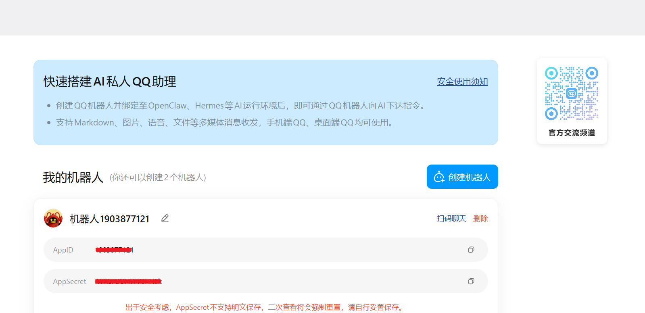Click the 官方交流频道 caption

point(572,133)
